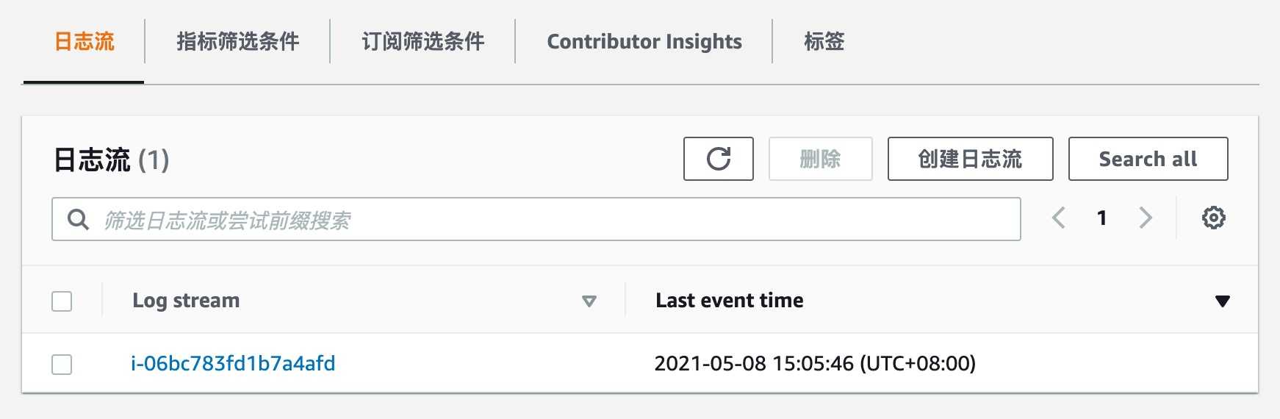Sort by Last event time arrow
Screen dimensions: 1280x419
click(1222, 301)
